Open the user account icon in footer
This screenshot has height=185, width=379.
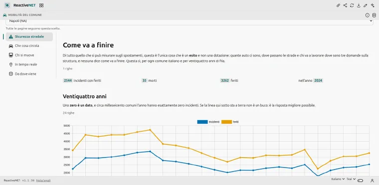point(372,181)
